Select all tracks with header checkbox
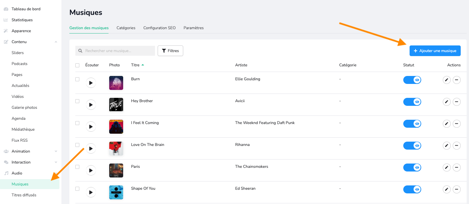 point(77,65)
